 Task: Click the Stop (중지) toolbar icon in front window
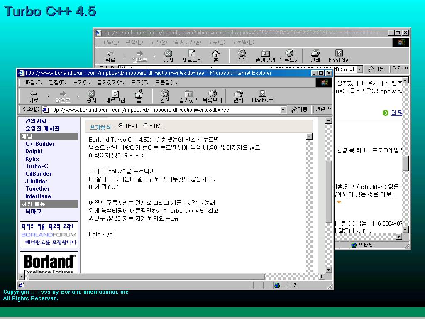91,96
